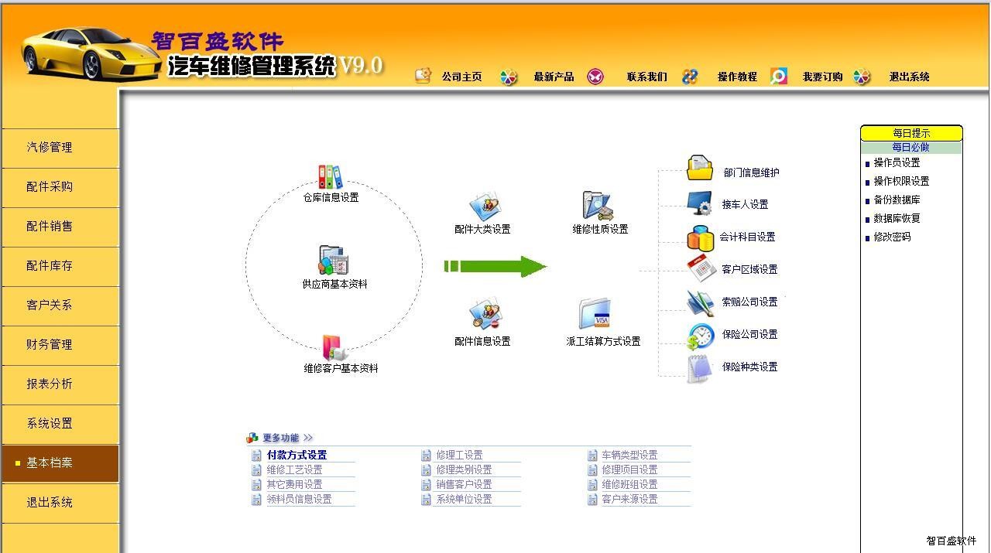Click the magnifier icon before 我要订购

point(778,76)
